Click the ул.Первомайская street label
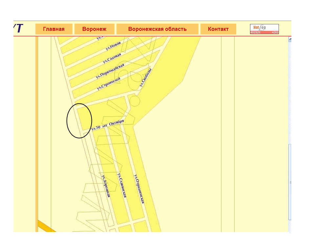The height and width of the screenshot is (252, 336). 110,72
